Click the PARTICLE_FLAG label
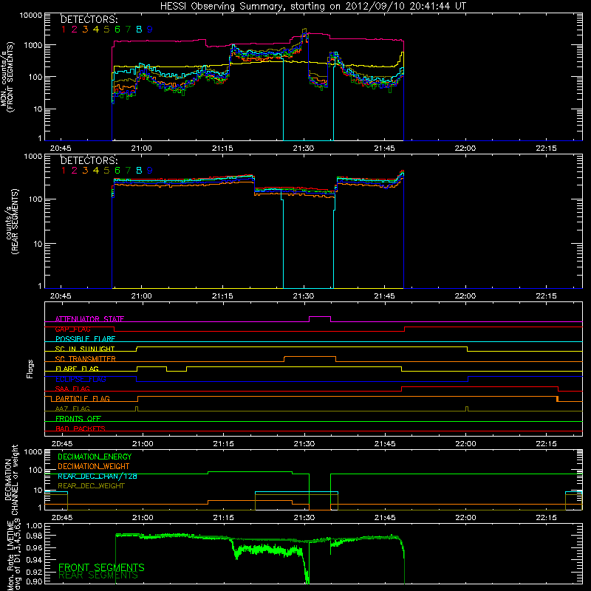Viewport: 591px width, 591px height. (x=83, y=398)
